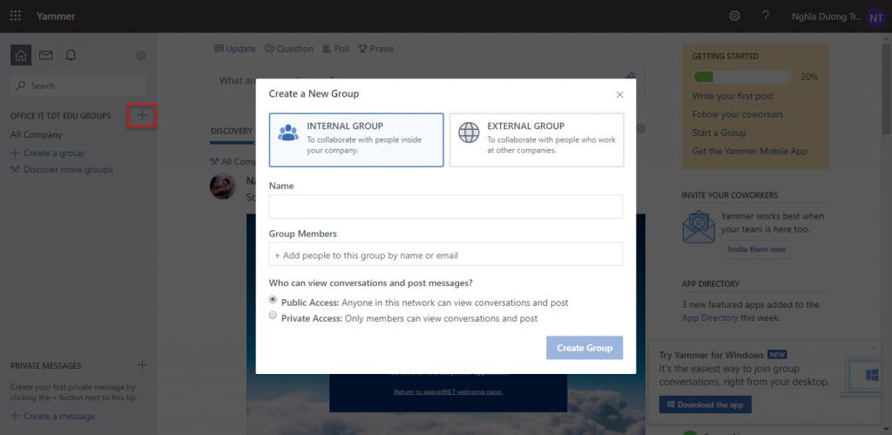Viewport: 892px width, 435px height.
Task: Click the Search box in sidebar
Action: [78, 86]
